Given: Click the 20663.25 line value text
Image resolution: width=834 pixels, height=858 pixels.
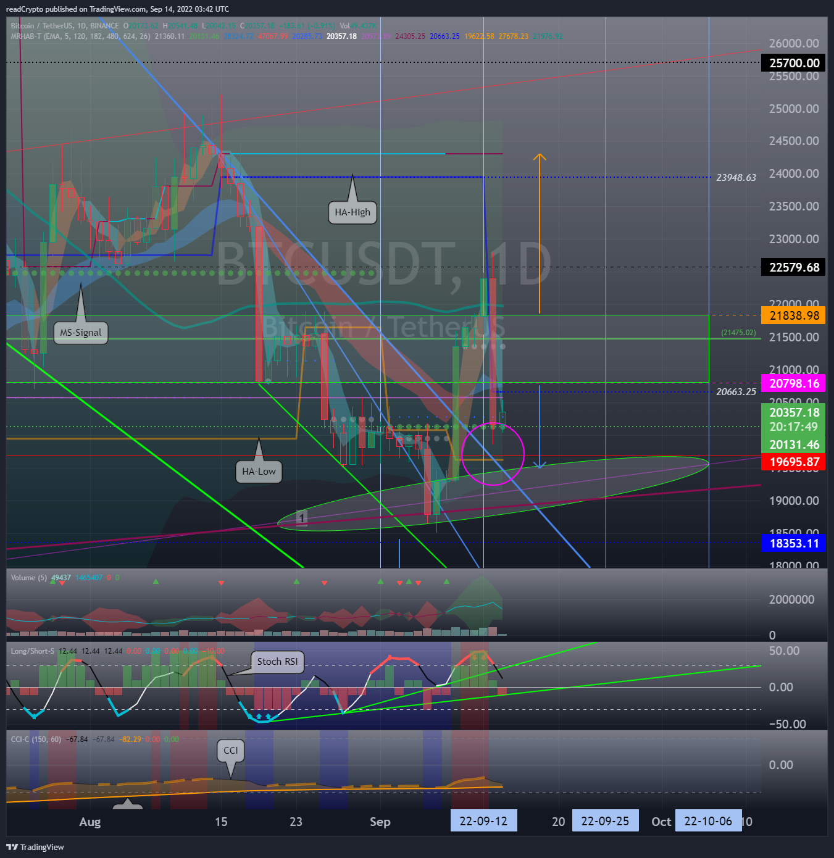Looking at the screenshot, I should coord(736,392).
